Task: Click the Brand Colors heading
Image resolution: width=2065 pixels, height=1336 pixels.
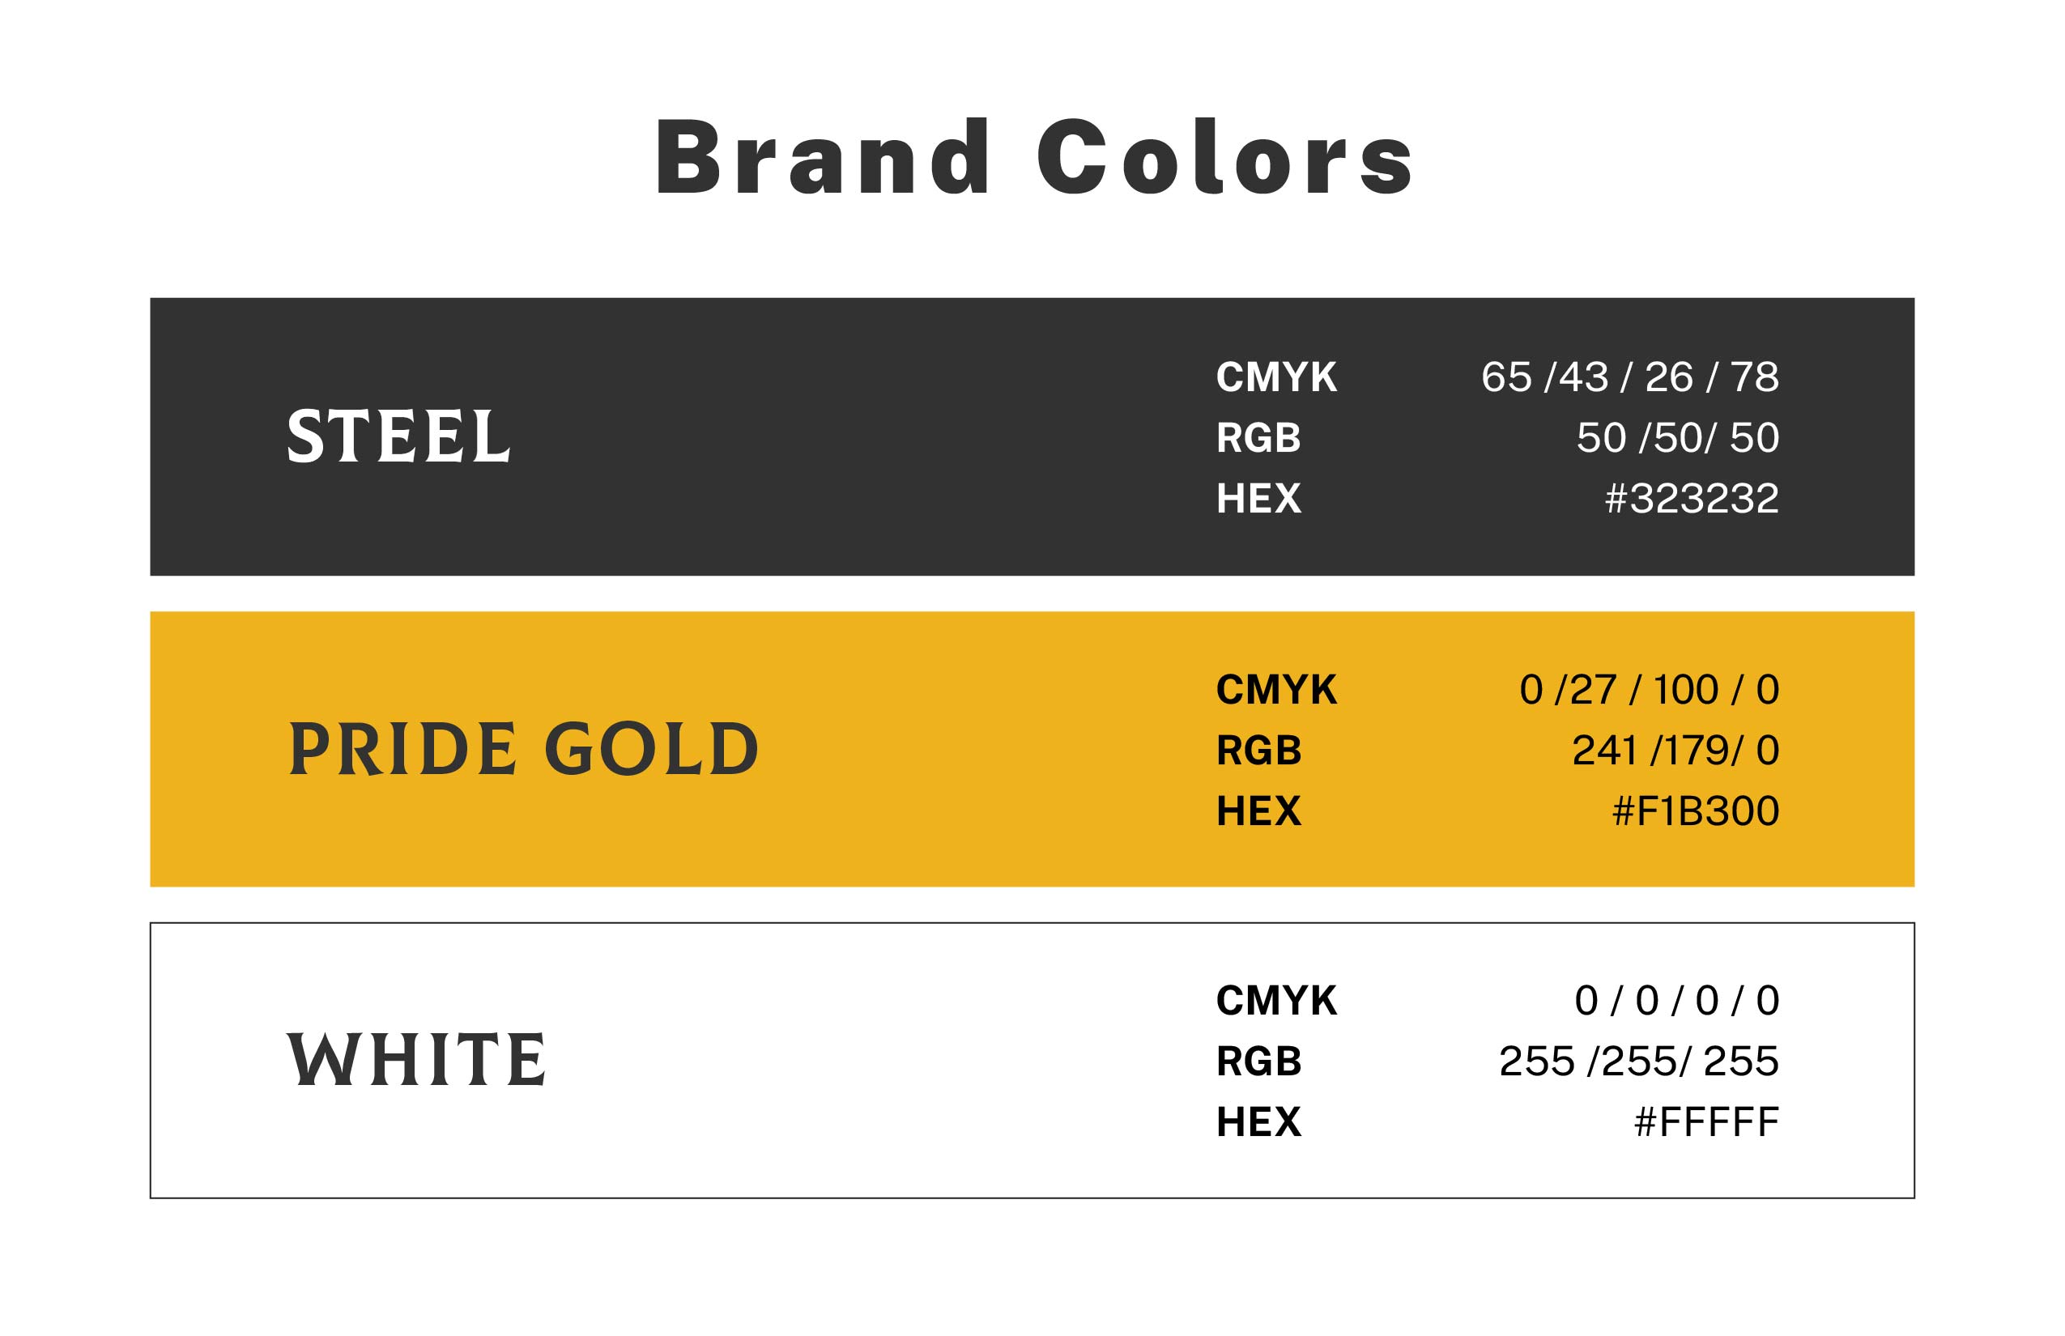Action: [1032, 158]
